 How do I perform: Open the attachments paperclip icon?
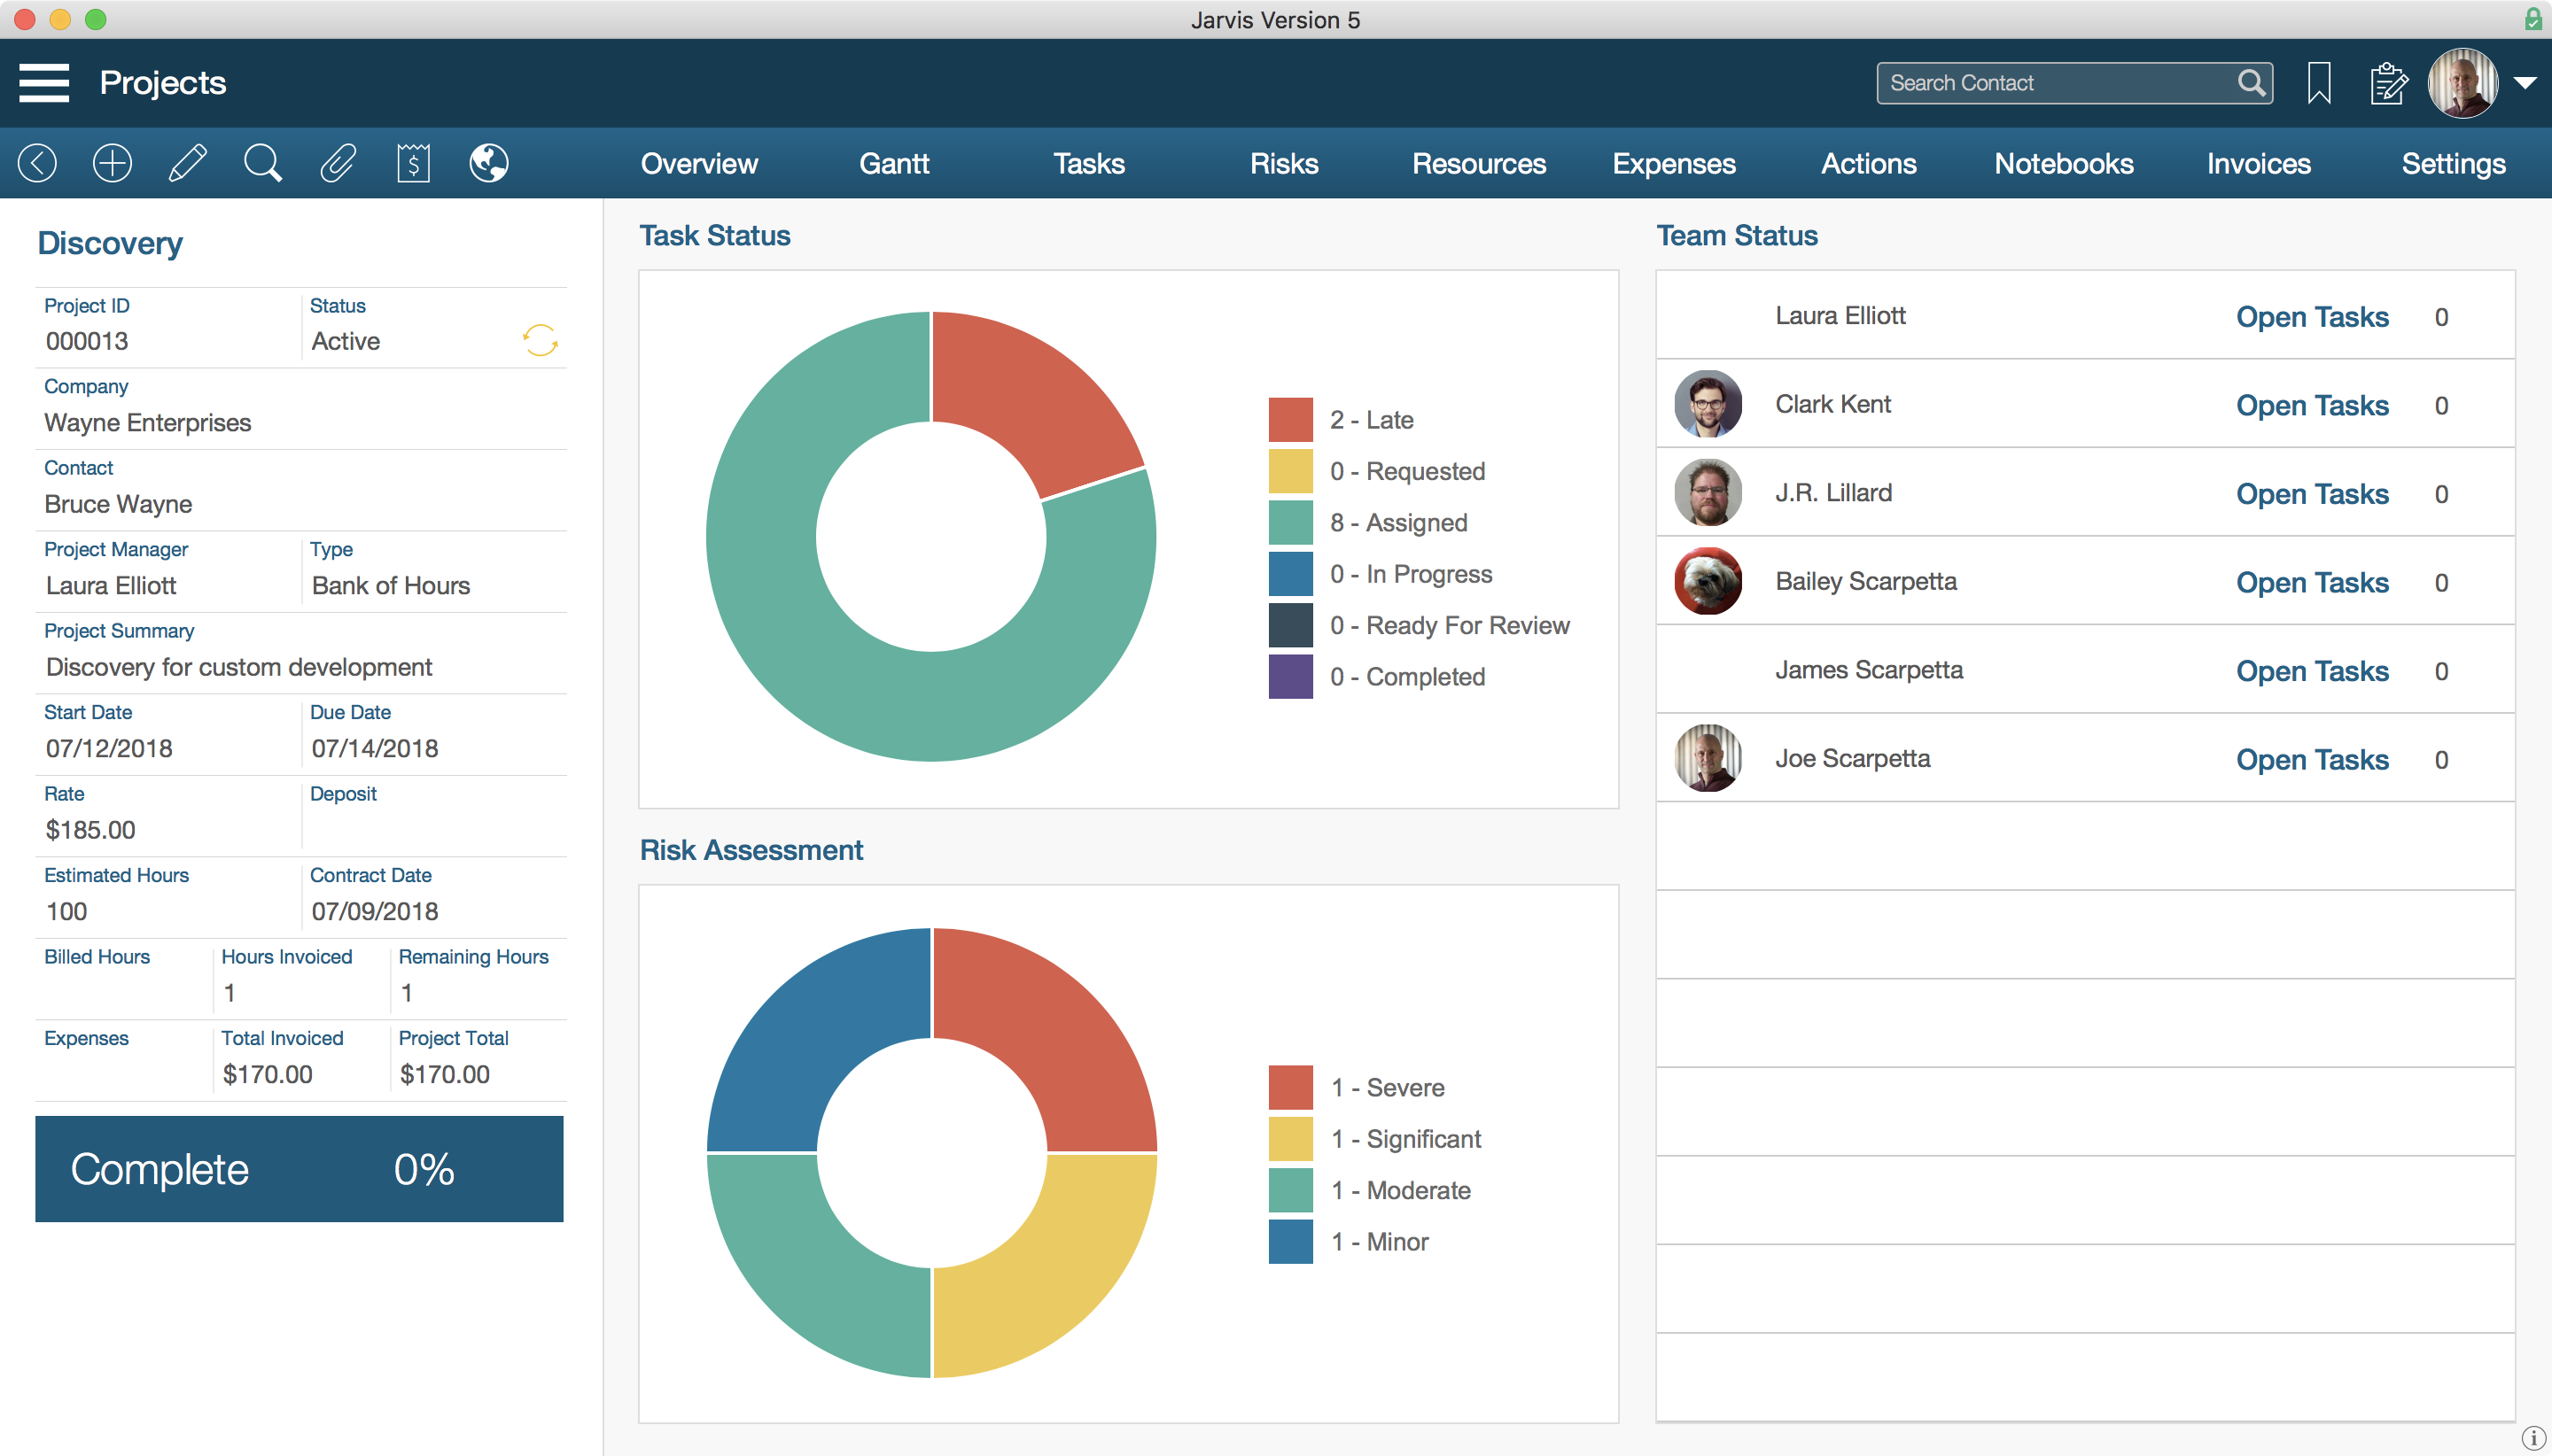tap(337, 163)
